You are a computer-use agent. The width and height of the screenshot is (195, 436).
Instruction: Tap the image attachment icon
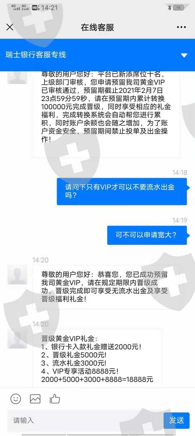[35, 399]
